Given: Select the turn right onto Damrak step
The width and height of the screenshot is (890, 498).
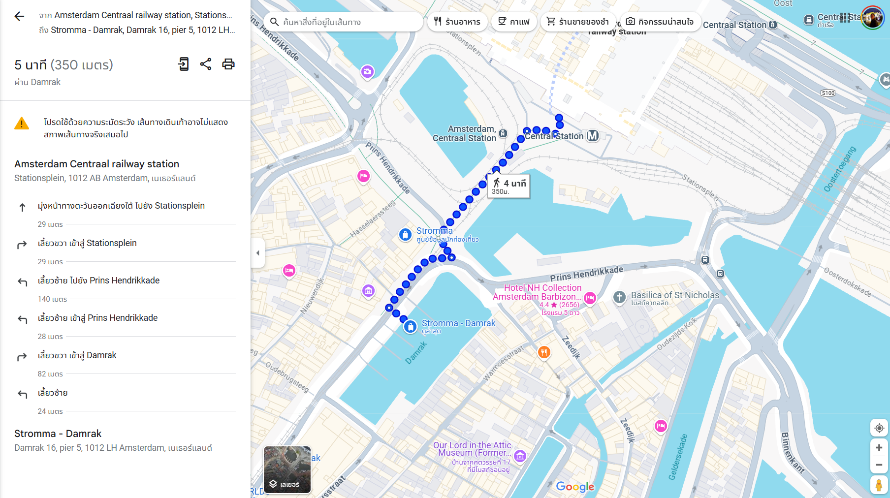Looking at the screenshot, I should click(77, 355).
